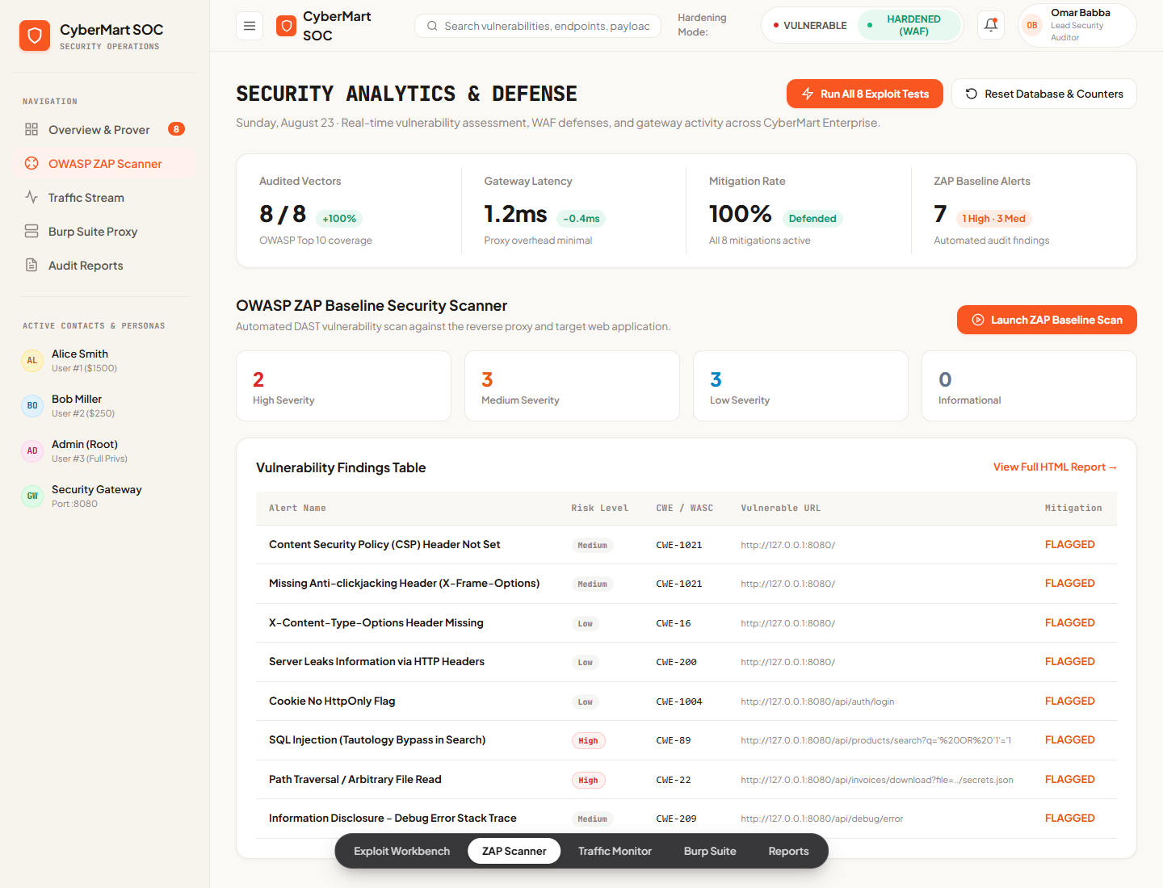Open the hamburger menu button
The width and height of the screenshot is (1163, 888).
250,26
